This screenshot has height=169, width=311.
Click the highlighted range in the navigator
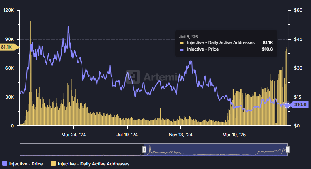[x=215, y=150]
